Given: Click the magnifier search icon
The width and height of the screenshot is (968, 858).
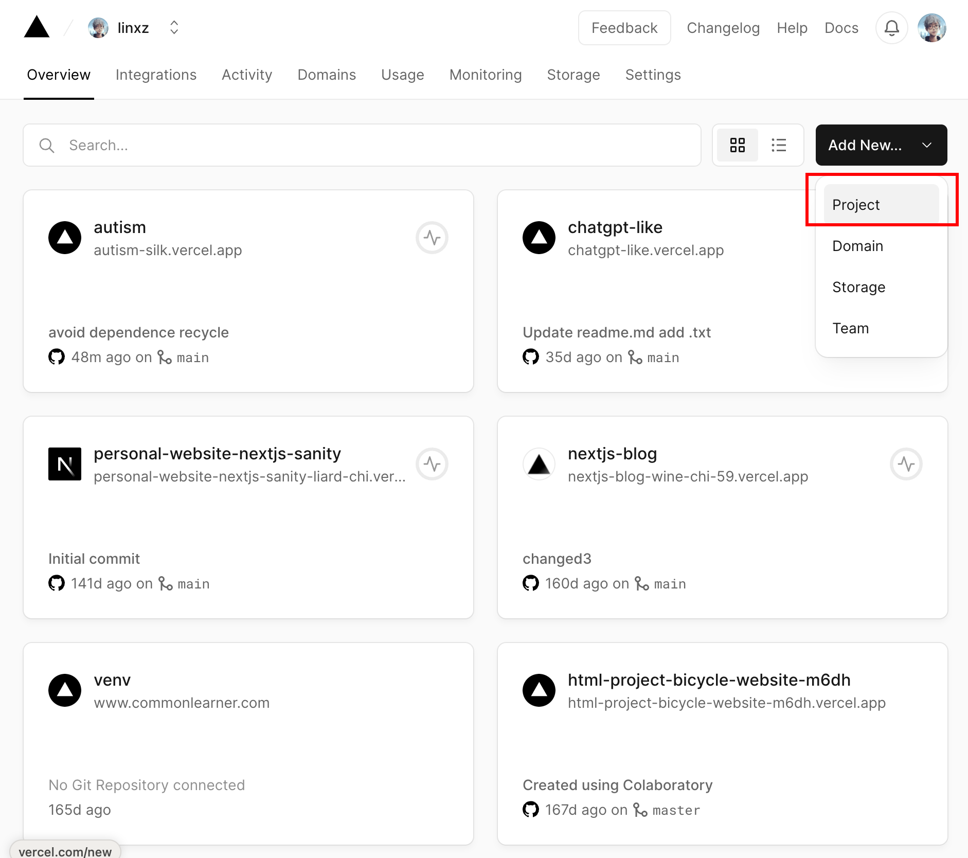Looking at the screenshot, I should click(47, 146).
